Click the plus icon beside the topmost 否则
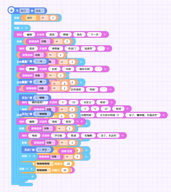171x192 pixels. point(26,28)
